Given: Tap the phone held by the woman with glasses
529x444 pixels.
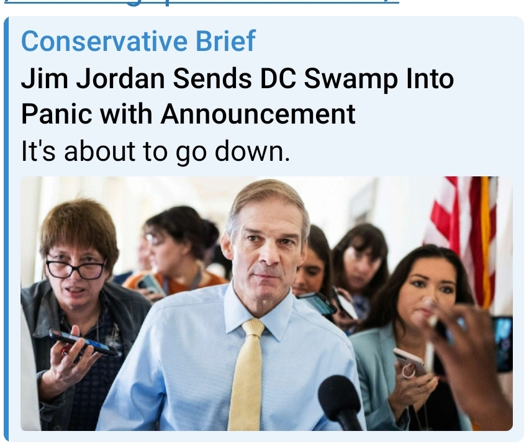Looking at the screenshot, I should [x=84, y=343].
